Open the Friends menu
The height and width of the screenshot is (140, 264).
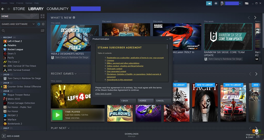20,3
